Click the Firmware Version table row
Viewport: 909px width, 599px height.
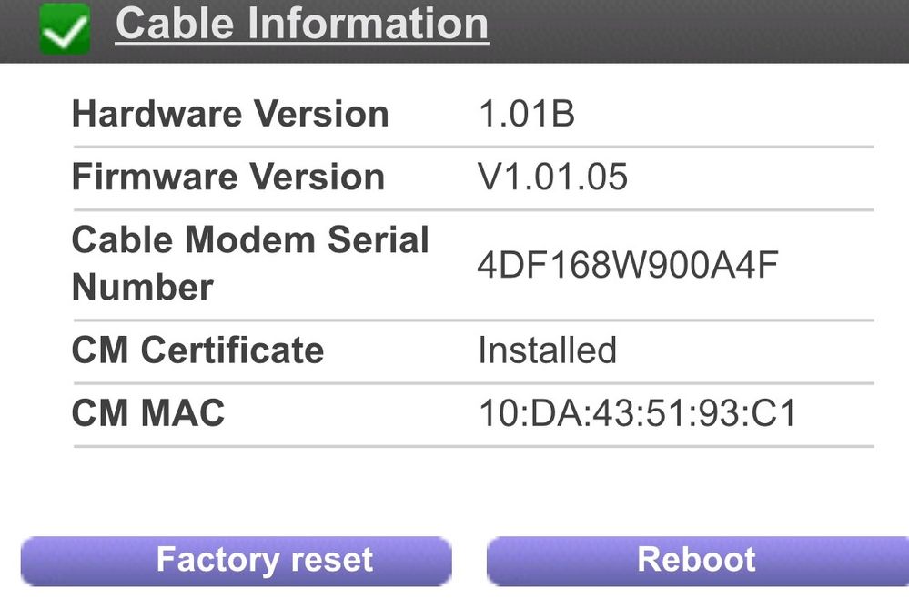(474, 178)
